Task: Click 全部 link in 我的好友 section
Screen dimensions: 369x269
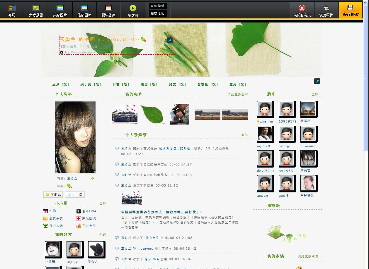Action: click(x=103, y=234)
